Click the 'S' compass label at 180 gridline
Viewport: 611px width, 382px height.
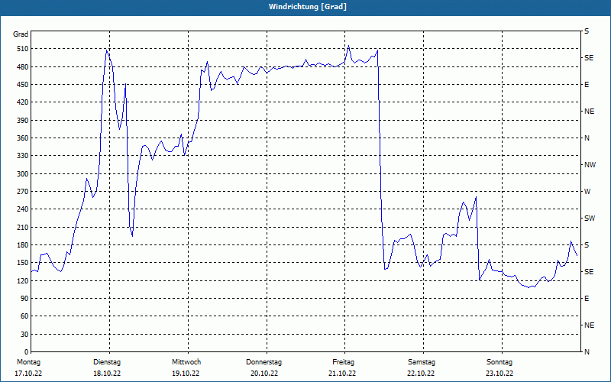(x=587, y=245)
